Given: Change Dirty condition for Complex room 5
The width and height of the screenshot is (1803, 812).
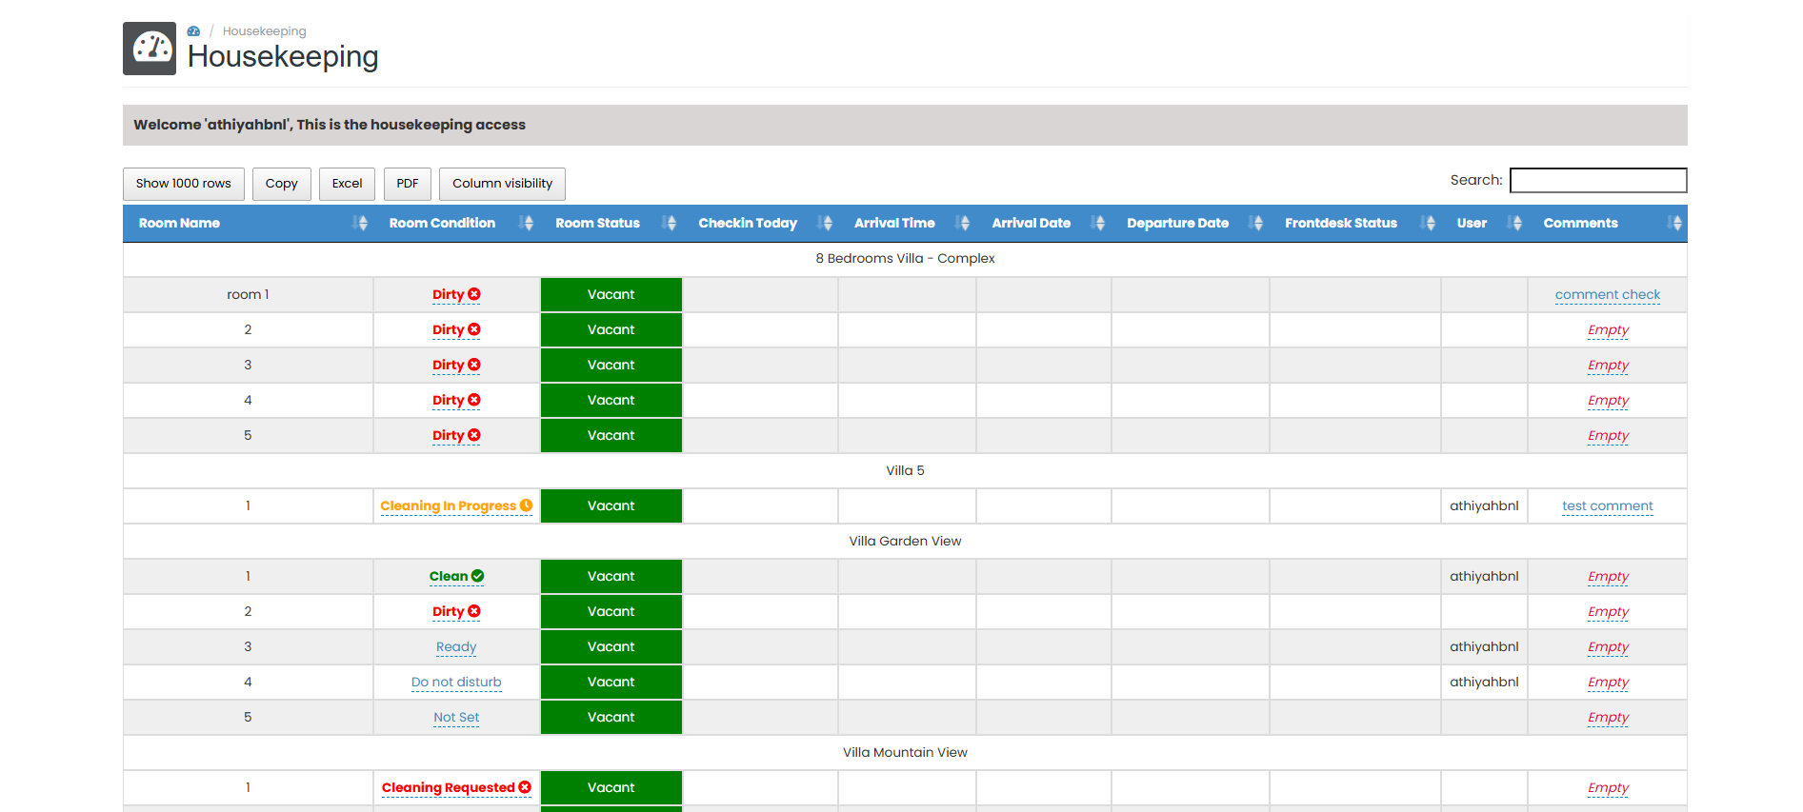Looking at the screenshot, I should click(456, 436).
